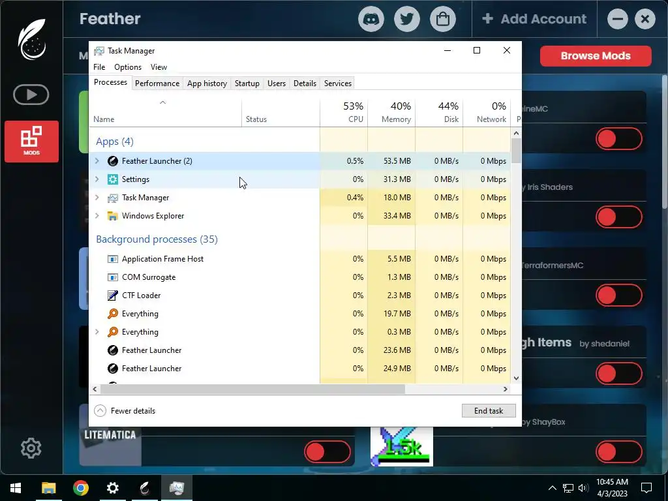Click the CTF Loader process icon
This screenshot has width=668, height=501.
tap(112, 296)
